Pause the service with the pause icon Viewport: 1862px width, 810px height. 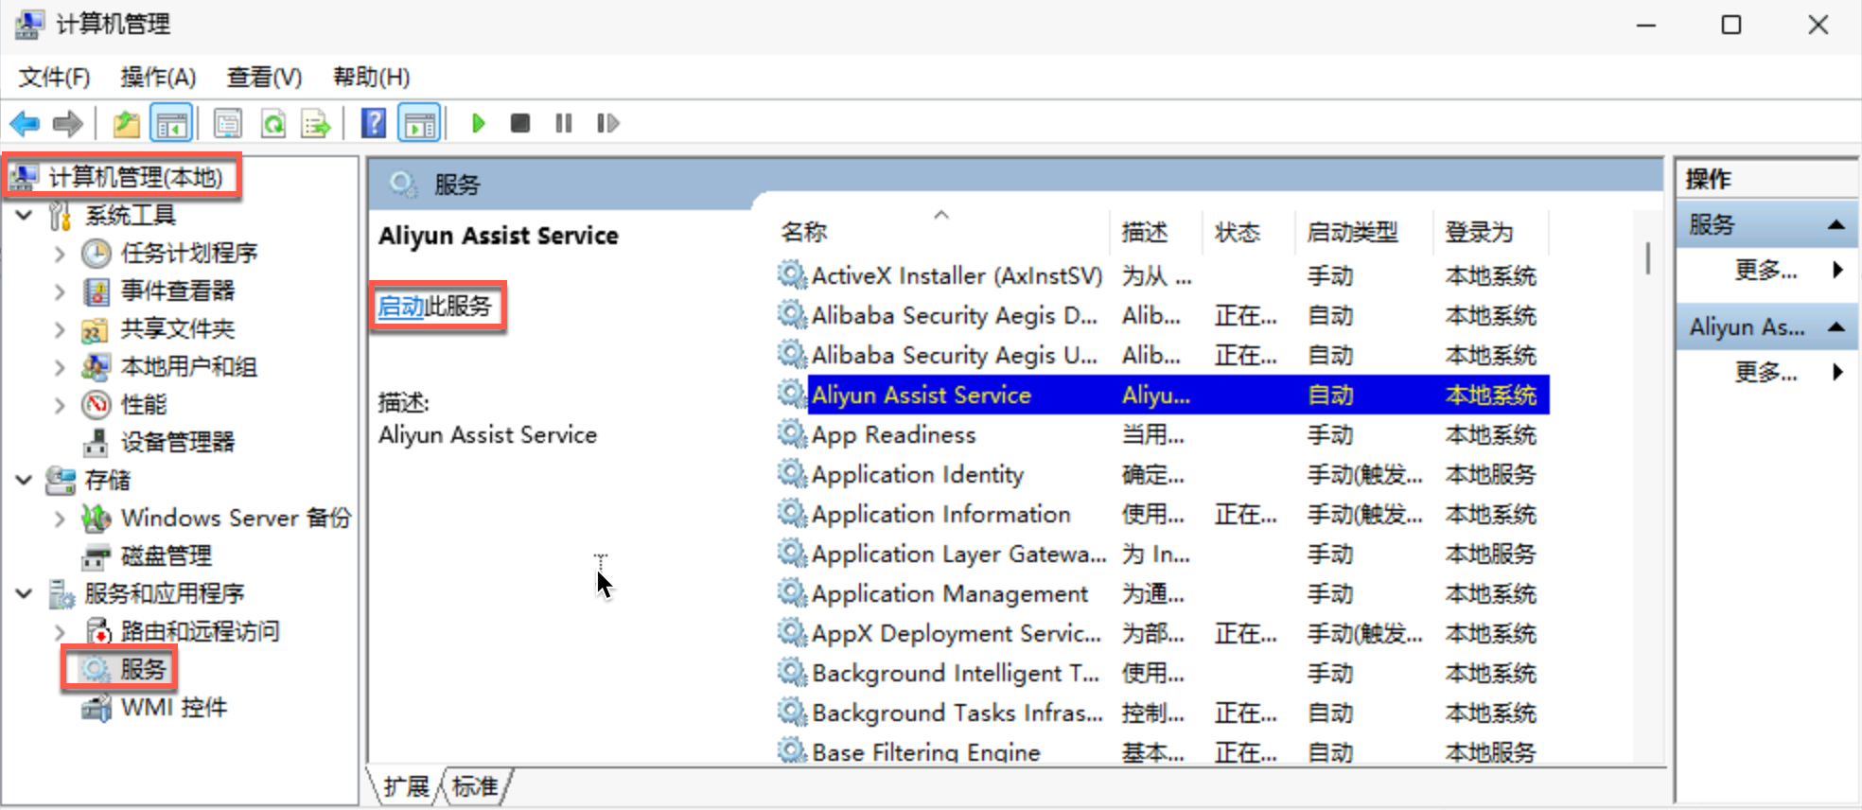coord(564,123)
